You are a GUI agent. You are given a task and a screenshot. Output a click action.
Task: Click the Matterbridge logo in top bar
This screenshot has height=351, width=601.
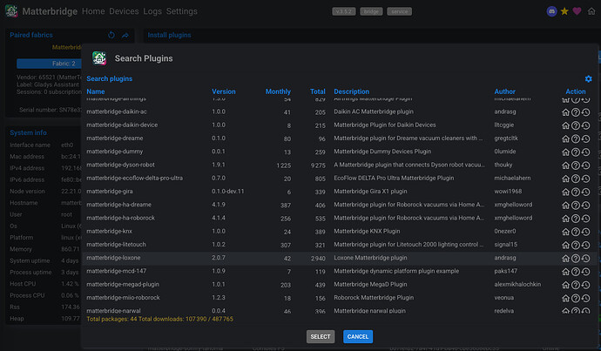point(11,11)
